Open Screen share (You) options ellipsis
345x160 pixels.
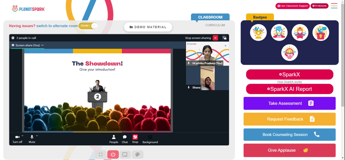[x=42, y=45]
